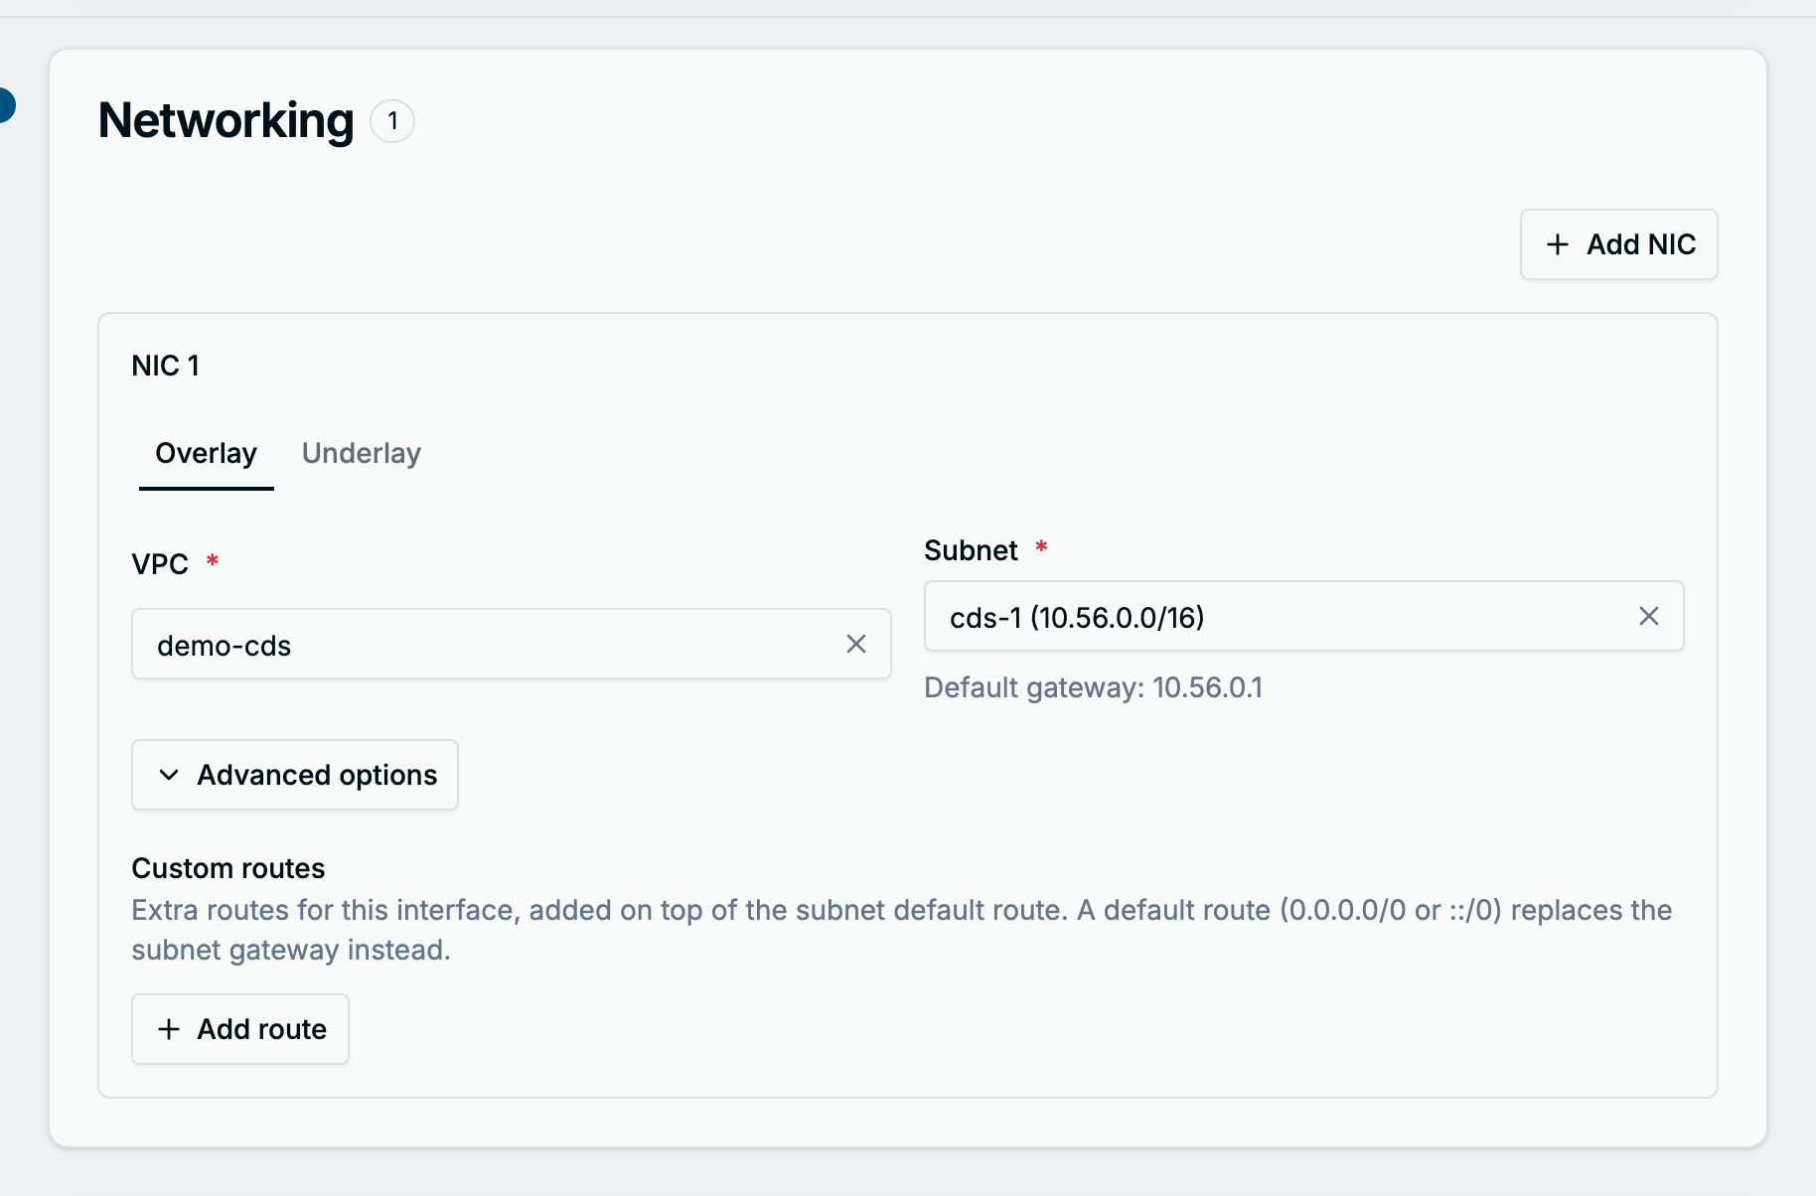The height and width of the screenshot is (1196, 1816).
Task: Click the Networking count badge
Action: (x=392, y=121)
